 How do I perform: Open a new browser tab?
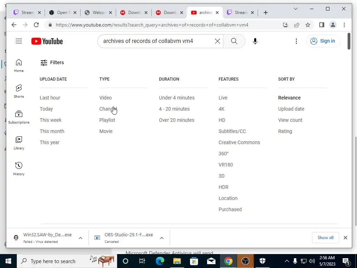[265, 13]
